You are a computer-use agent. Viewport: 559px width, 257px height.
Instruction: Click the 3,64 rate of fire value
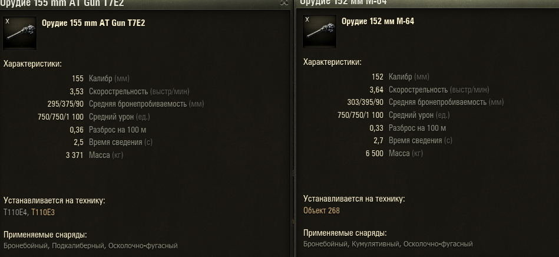376,90
